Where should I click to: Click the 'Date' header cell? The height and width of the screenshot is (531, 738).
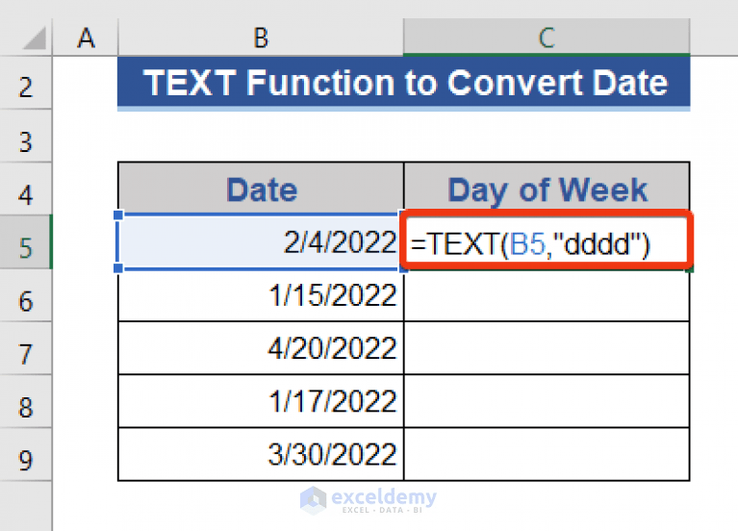[x=261, y=189]
